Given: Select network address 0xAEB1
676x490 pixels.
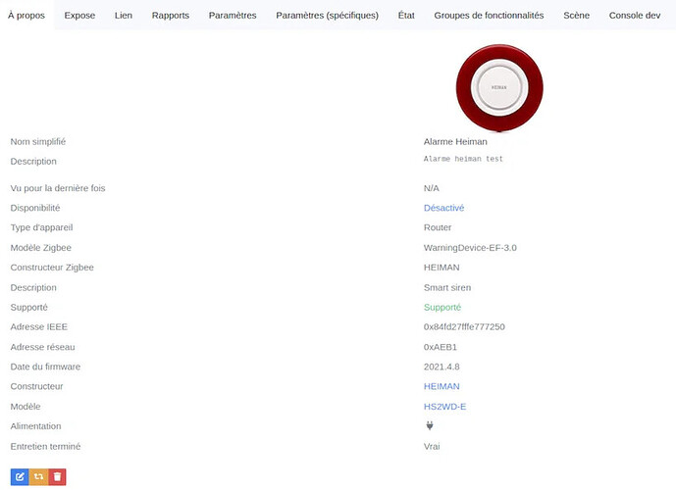Looking at the screenshot, I should pos(441,347).
